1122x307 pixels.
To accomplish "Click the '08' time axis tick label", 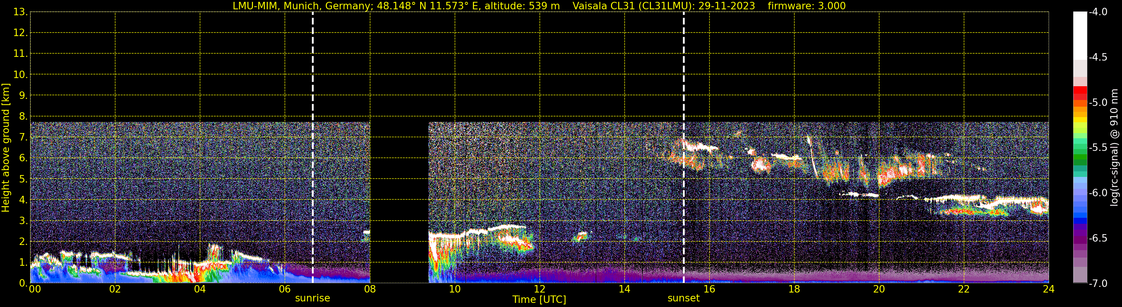I will click(x=370, y=289).
